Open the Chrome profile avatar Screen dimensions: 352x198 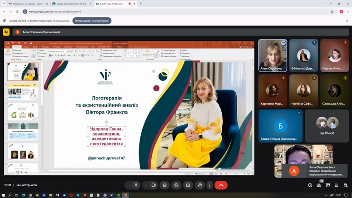pos(341,11)
